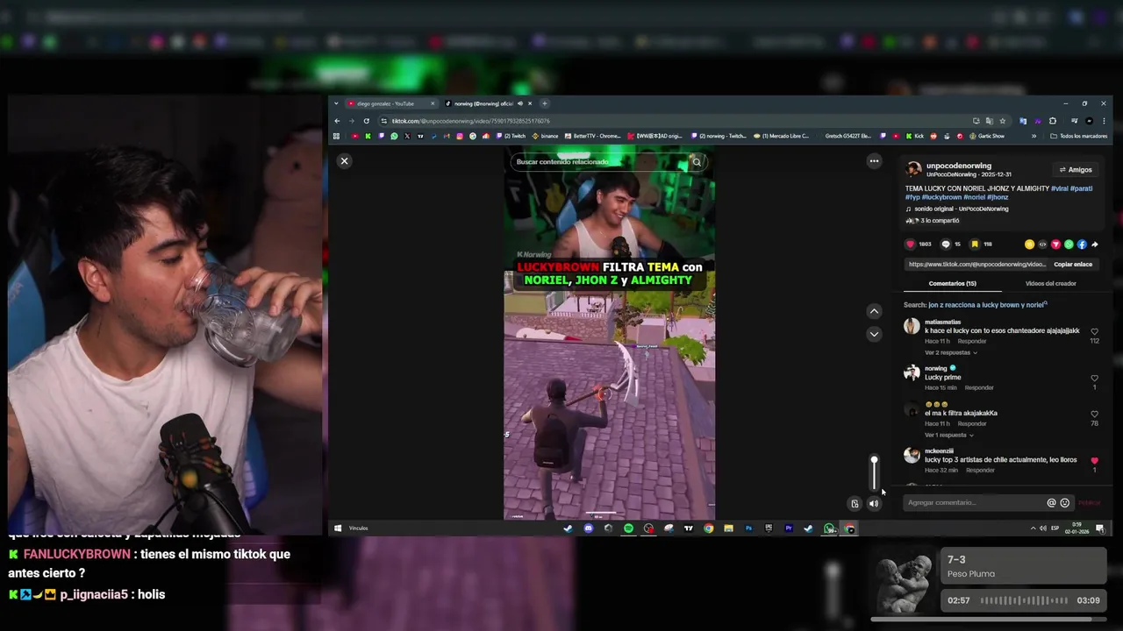
Task: Open the emoji picker in comment box
Action: pyautogui.click(x=1065, y=503)
